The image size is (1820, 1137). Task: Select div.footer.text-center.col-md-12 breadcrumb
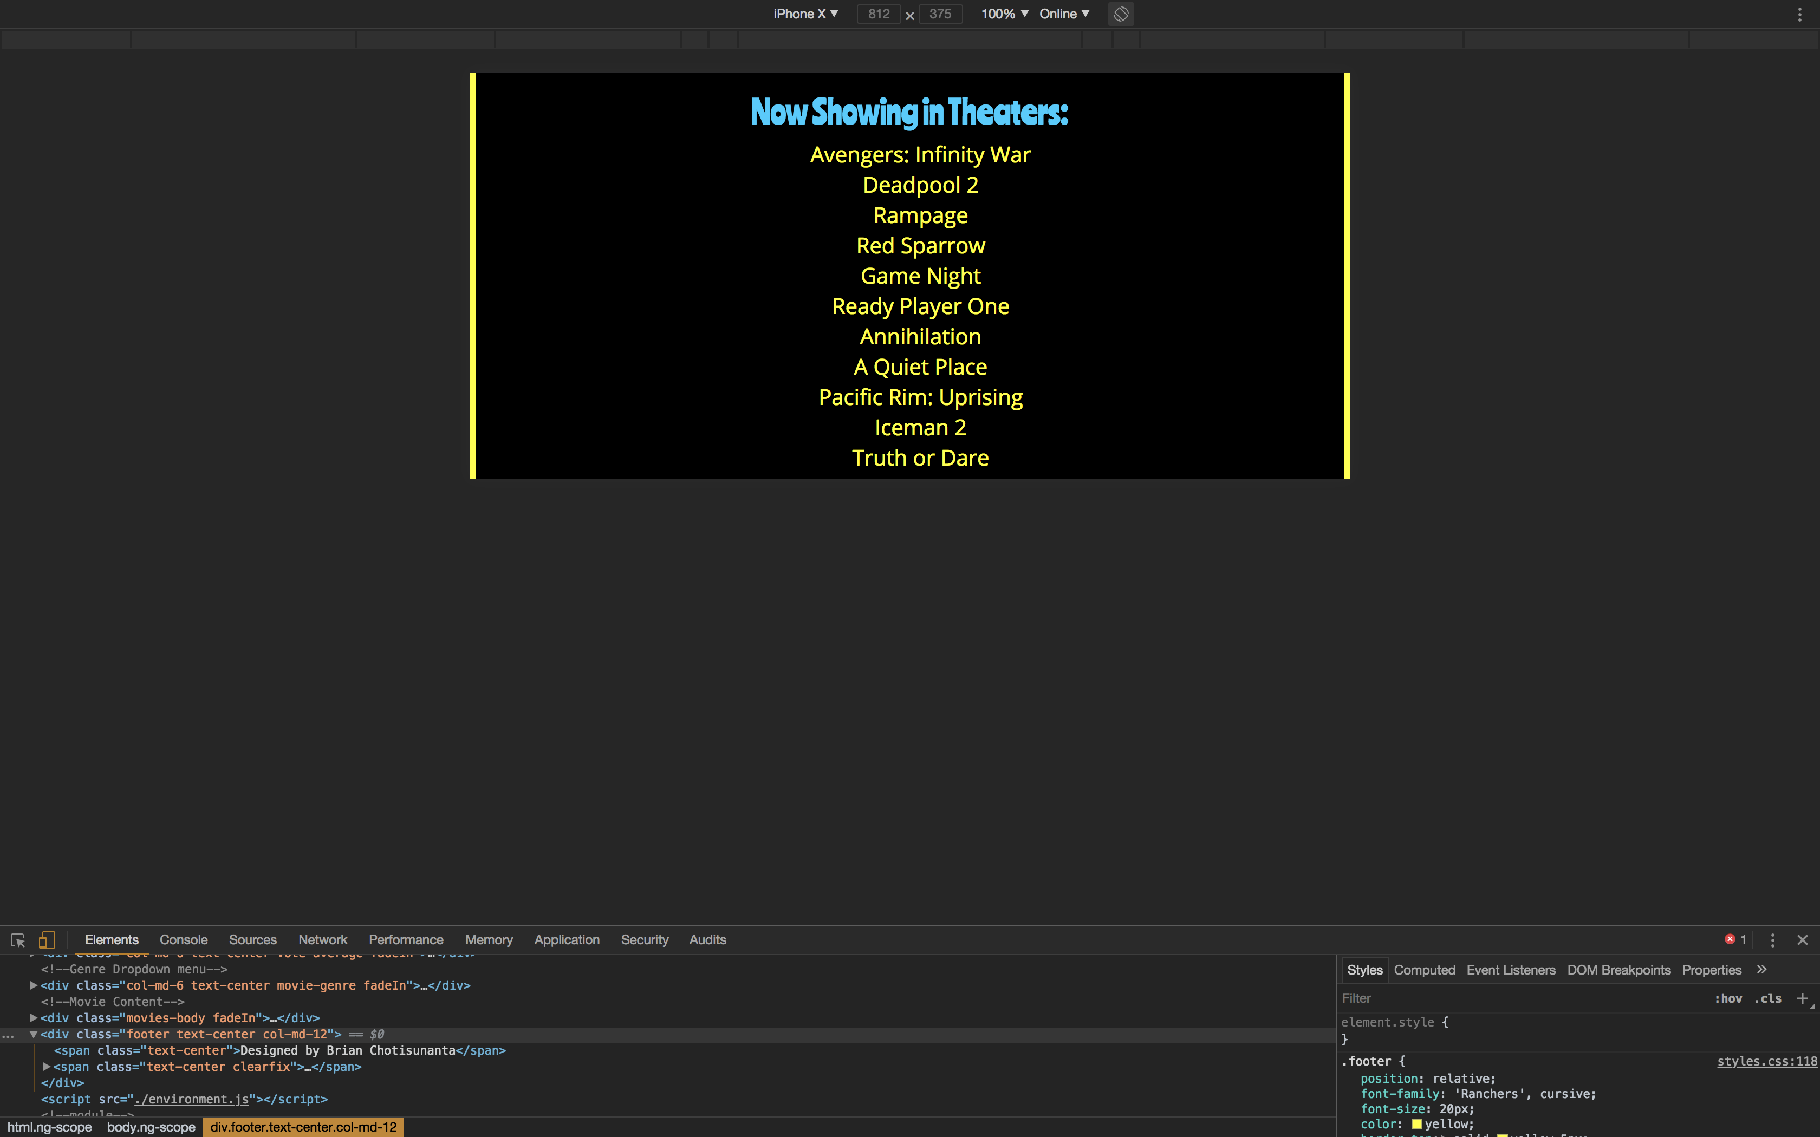click(x=303, y=1127)
